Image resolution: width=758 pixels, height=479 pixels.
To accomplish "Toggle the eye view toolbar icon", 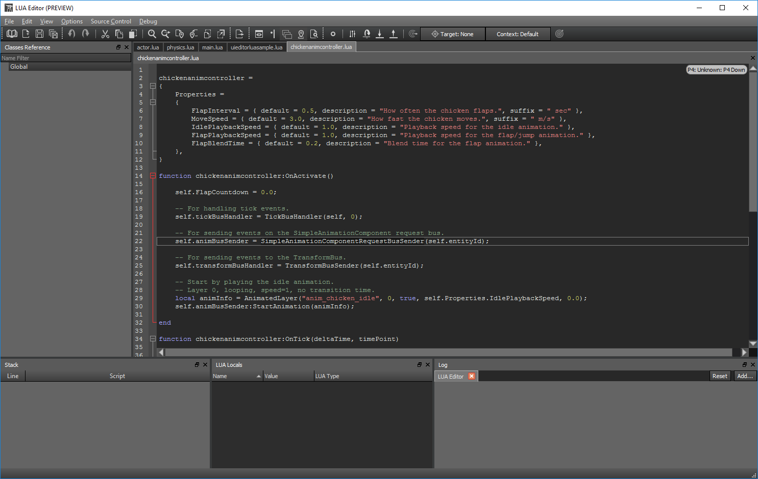I will (x=259, y=34).
